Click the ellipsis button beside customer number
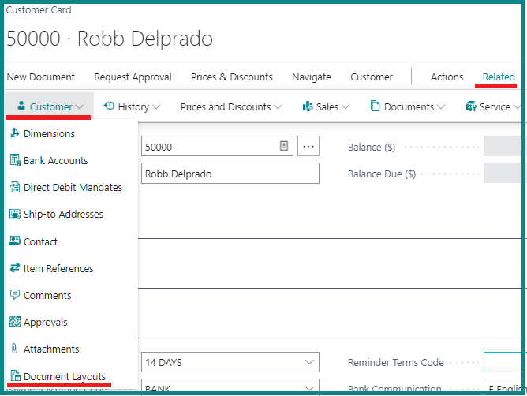The image size is (527, 396). [308, 147]
